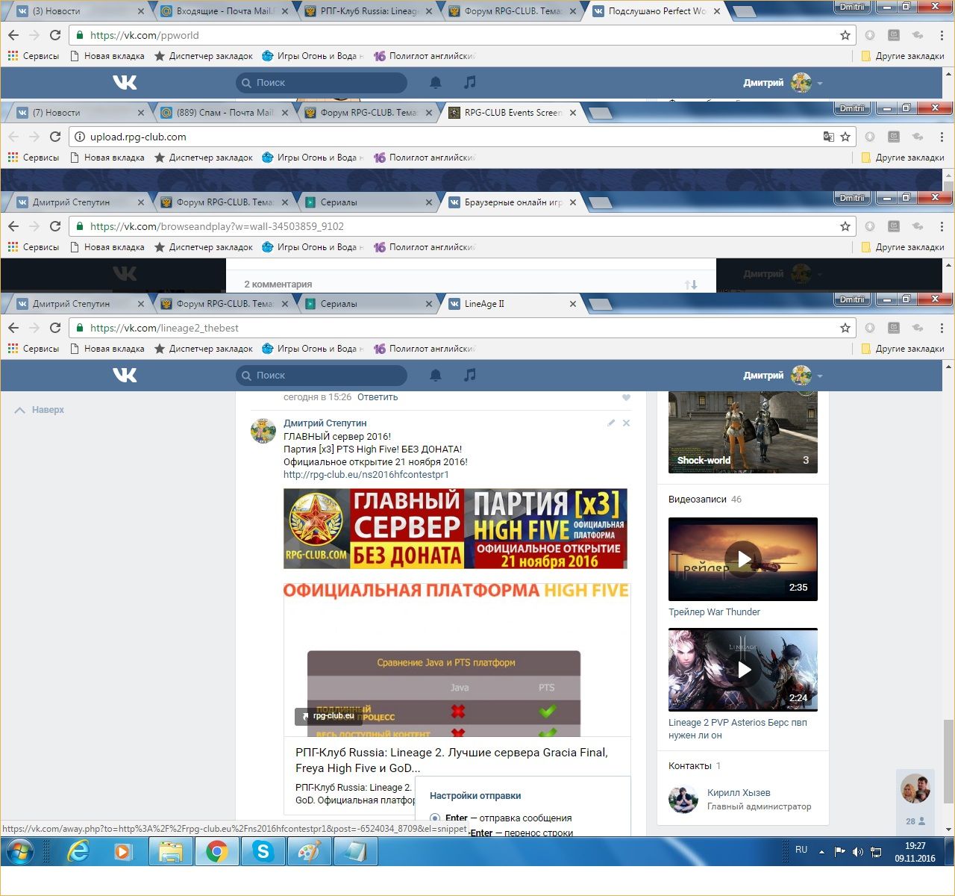Select the Enter — отправка сообщения radio option
Screen dimensions: 955x896
click(x=435, y=818)
